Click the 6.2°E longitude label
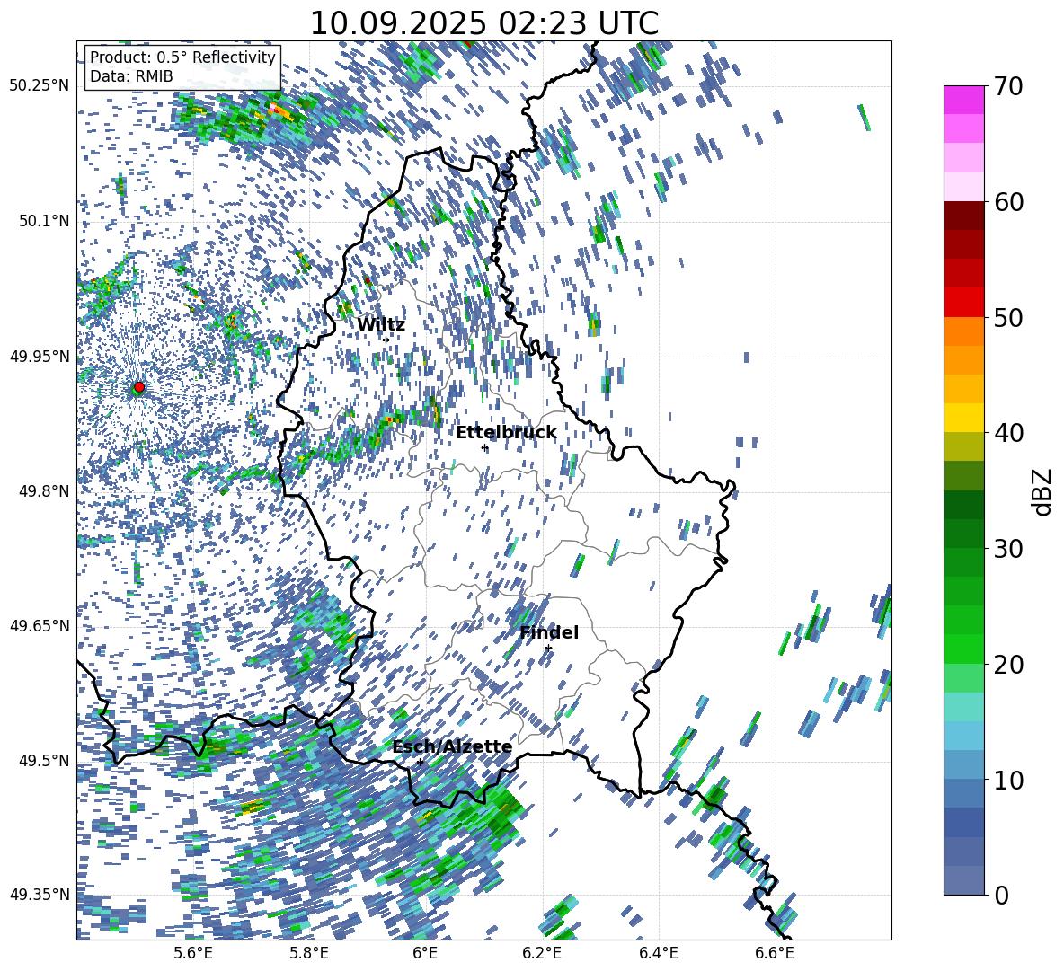This screenshot has width=1064, height=971. tap(542, 954)
